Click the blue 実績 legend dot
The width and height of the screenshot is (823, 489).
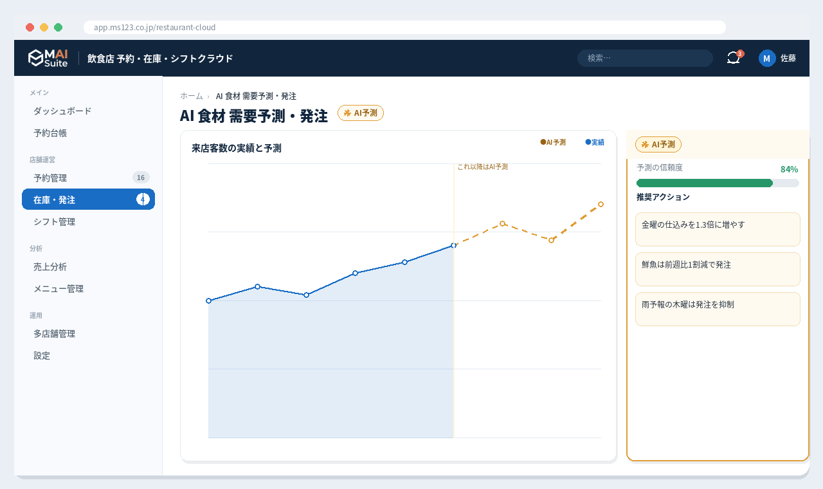tap(588, 142)
